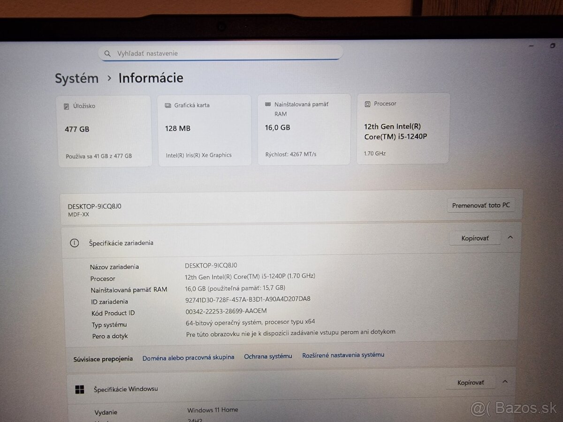Viewport: 563px width, 422px height.
Task: Open Doména alebo pracovná skupina link
Action: click(189, 357)
